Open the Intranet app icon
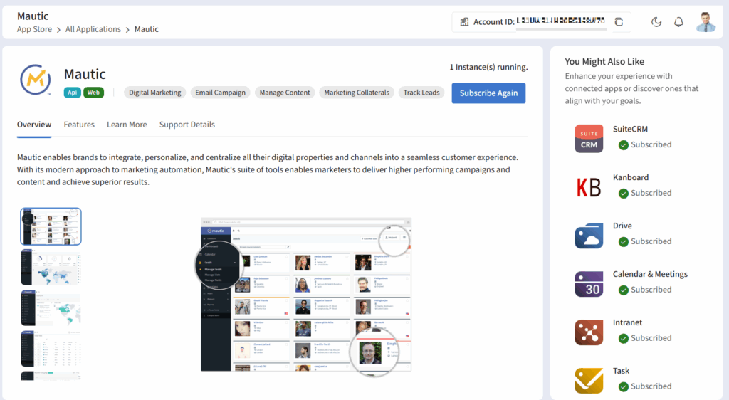 point(589,332)
